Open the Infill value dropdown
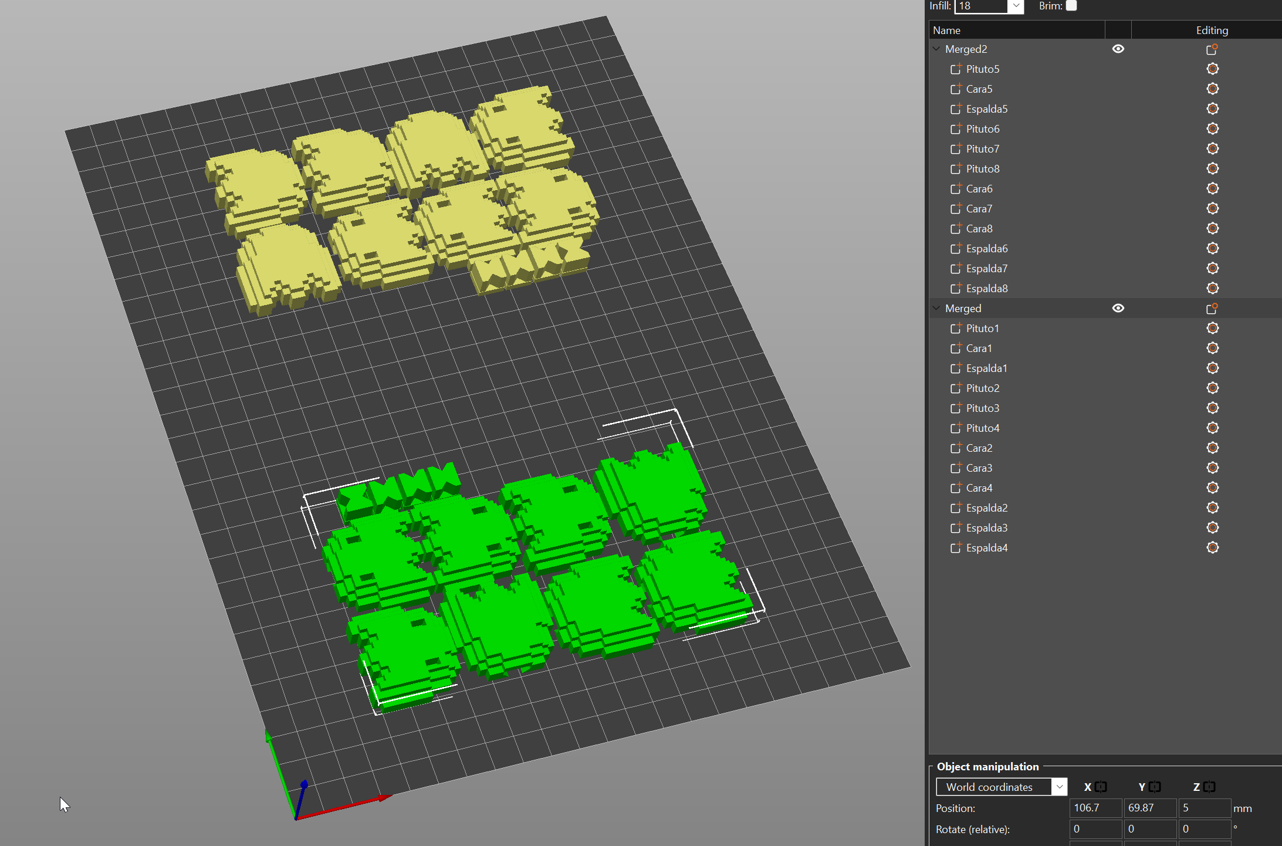Image resolution: width=1282 pixels, height=846 pixels. [x=1016, y=6]
